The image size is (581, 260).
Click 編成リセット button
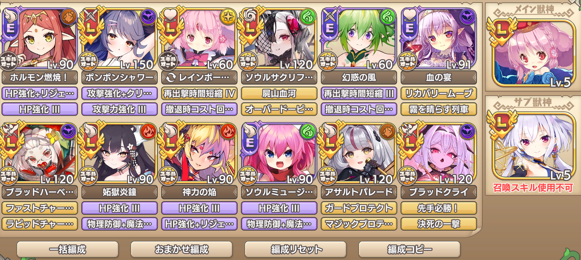[x=296, y=249]
